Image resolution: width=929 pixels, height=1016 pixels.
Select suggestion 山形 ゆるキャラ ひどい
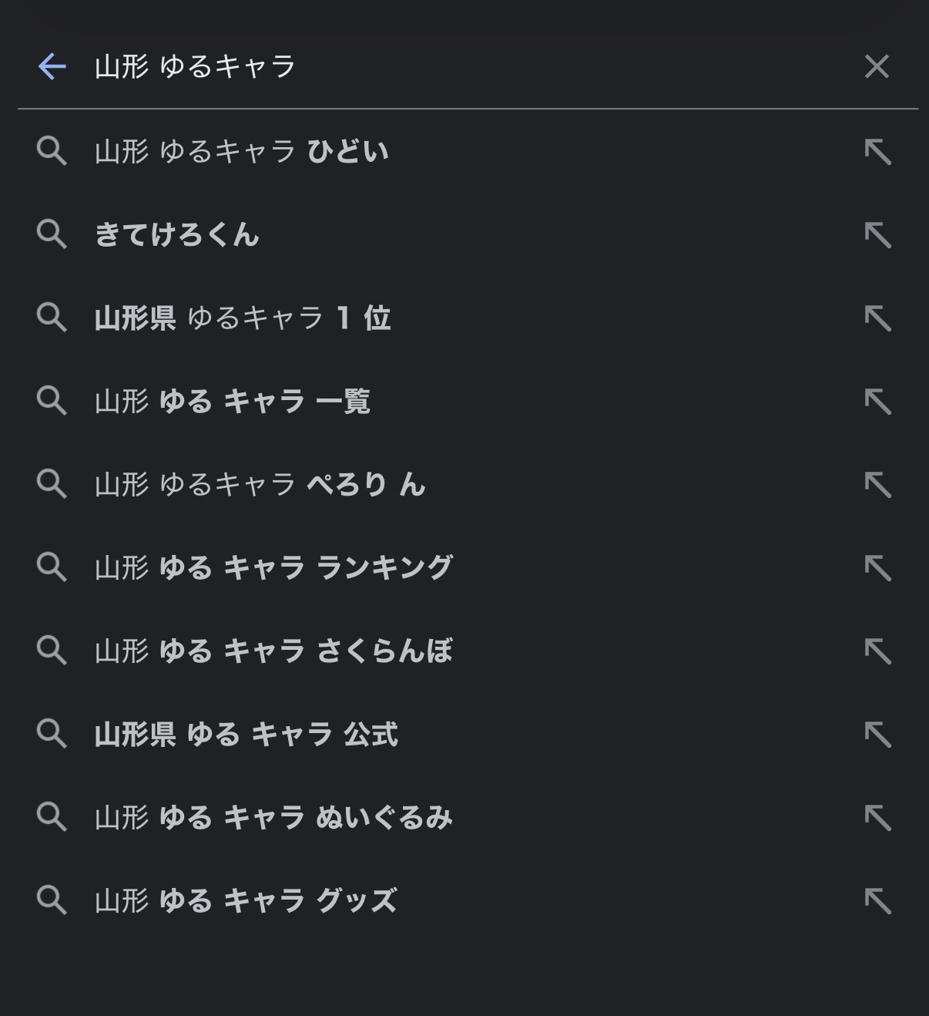[x=241, y=151]
